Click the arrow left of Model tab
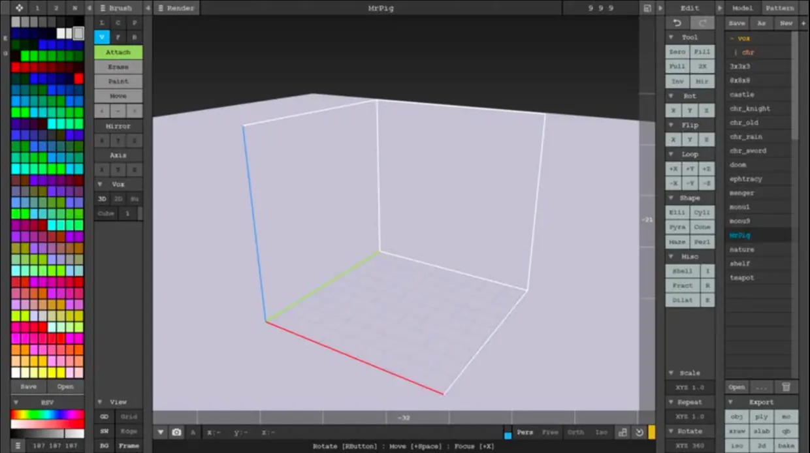 721,8
